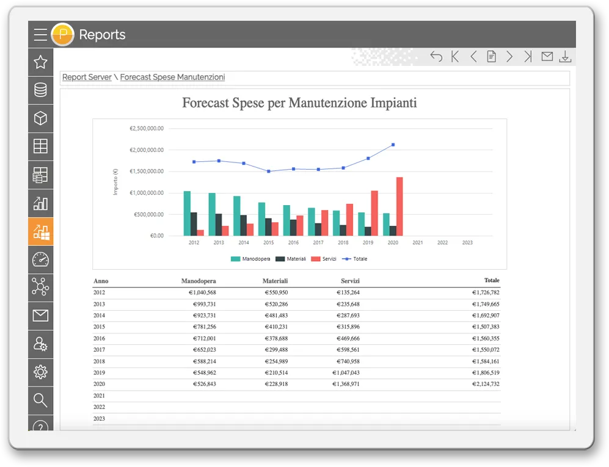Open the database icon in the sidebar

(x=40, y=90)
